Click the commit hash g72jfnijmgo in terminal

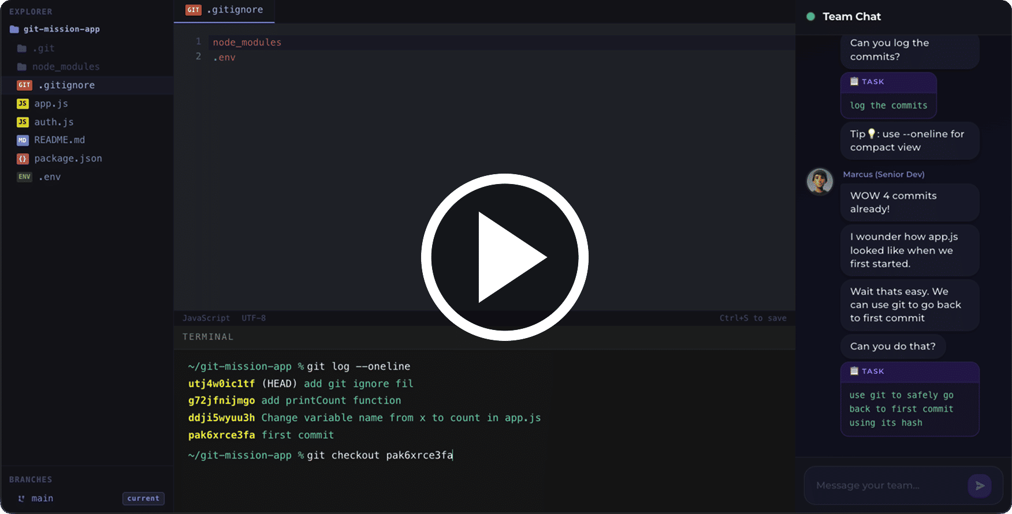[221, 400]
